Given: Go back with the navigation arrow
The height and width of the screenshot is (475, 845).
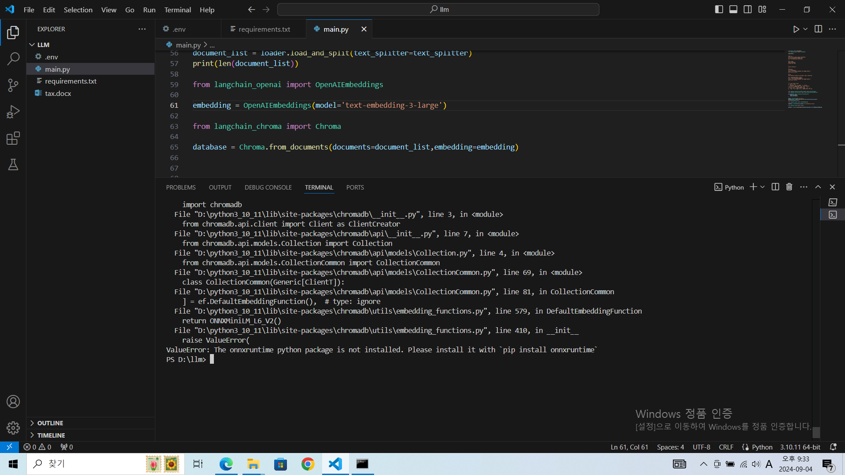Looking at the screenshot, I should click(x=251, y=9).
